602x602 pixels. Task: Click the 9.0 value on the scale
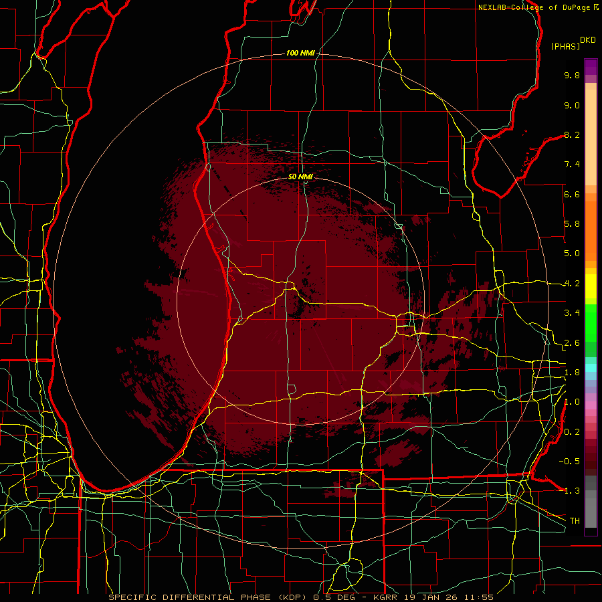tap(572, 105)
